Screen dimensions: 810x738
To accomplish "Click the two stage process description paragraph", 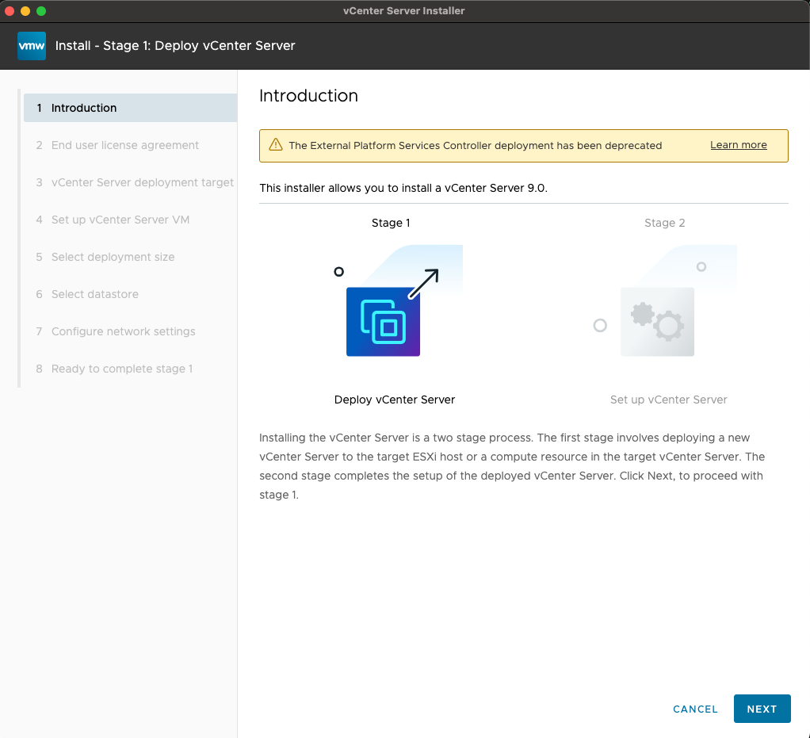I will click(512, 466).
